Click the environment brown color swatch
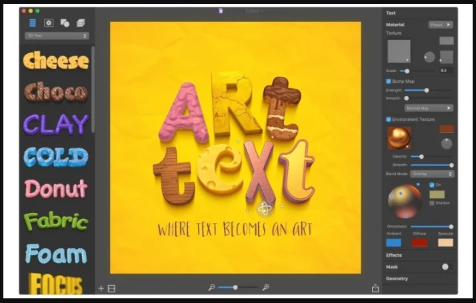This screenshot has width=476, height=303. click(447, 129)
